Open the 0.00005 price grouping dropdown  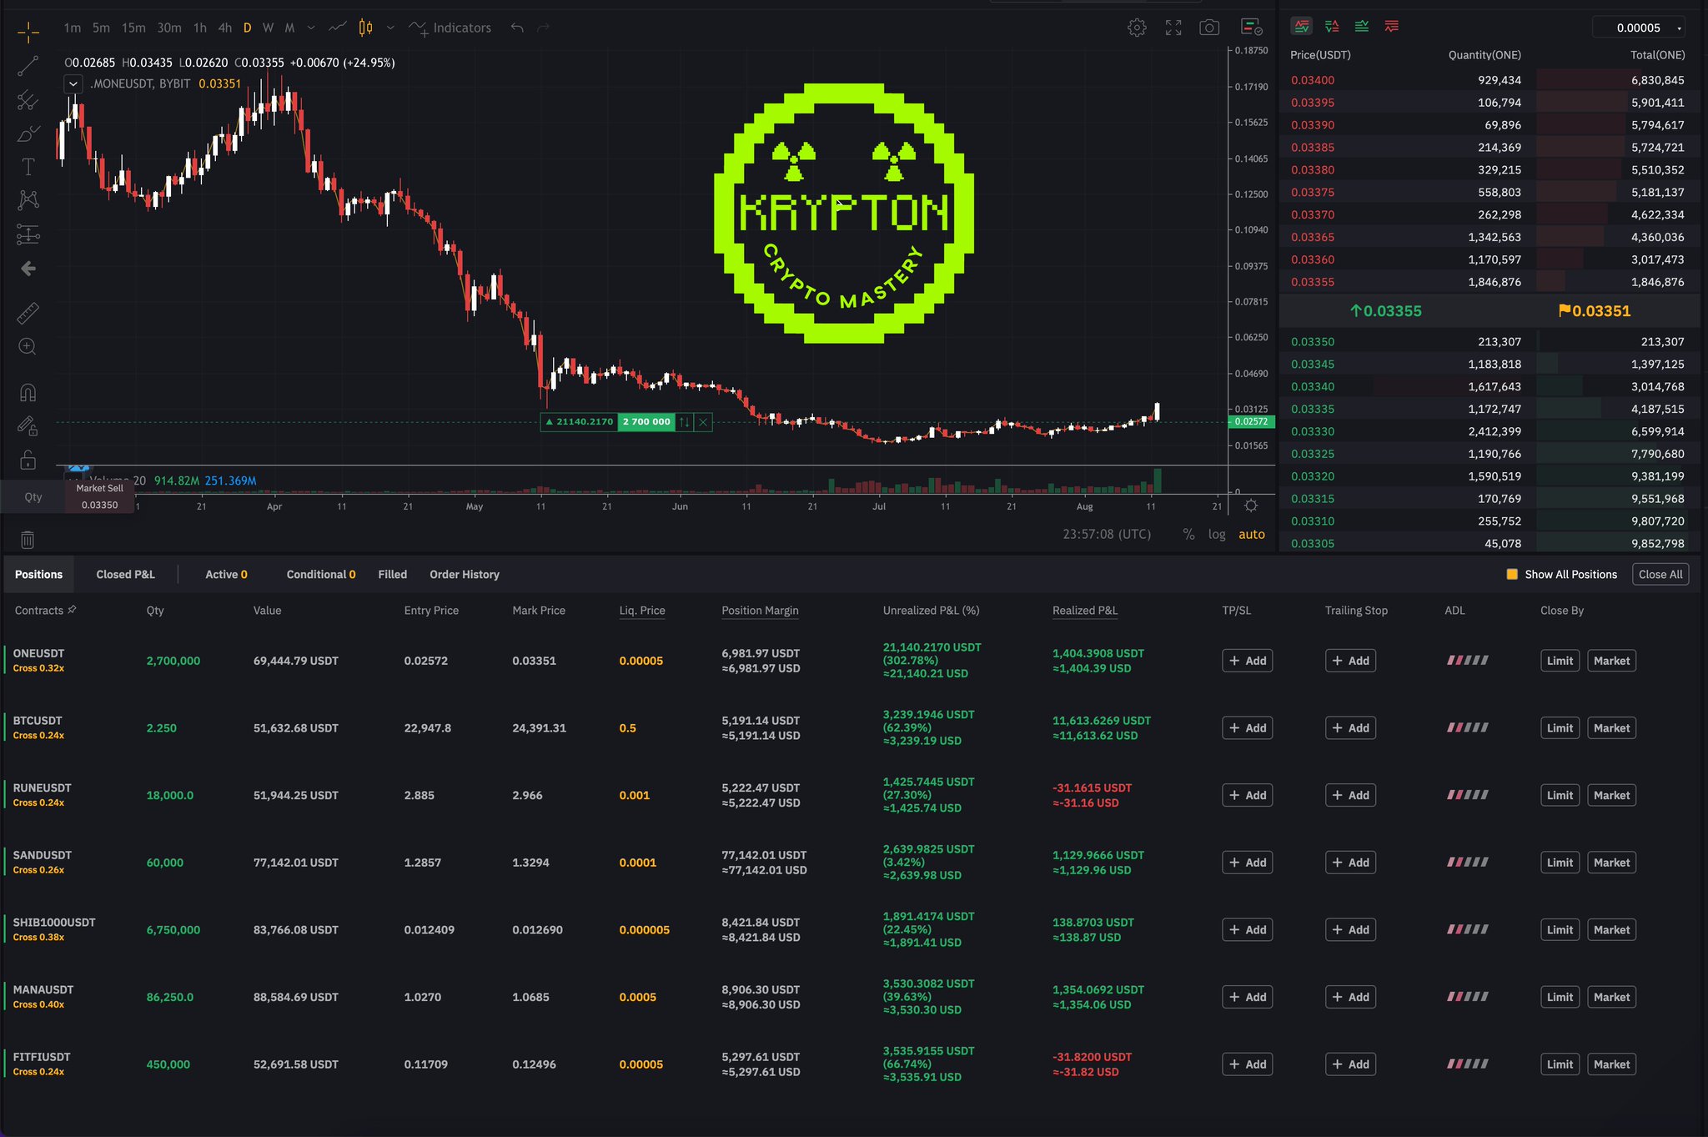tap(1640, 28)
